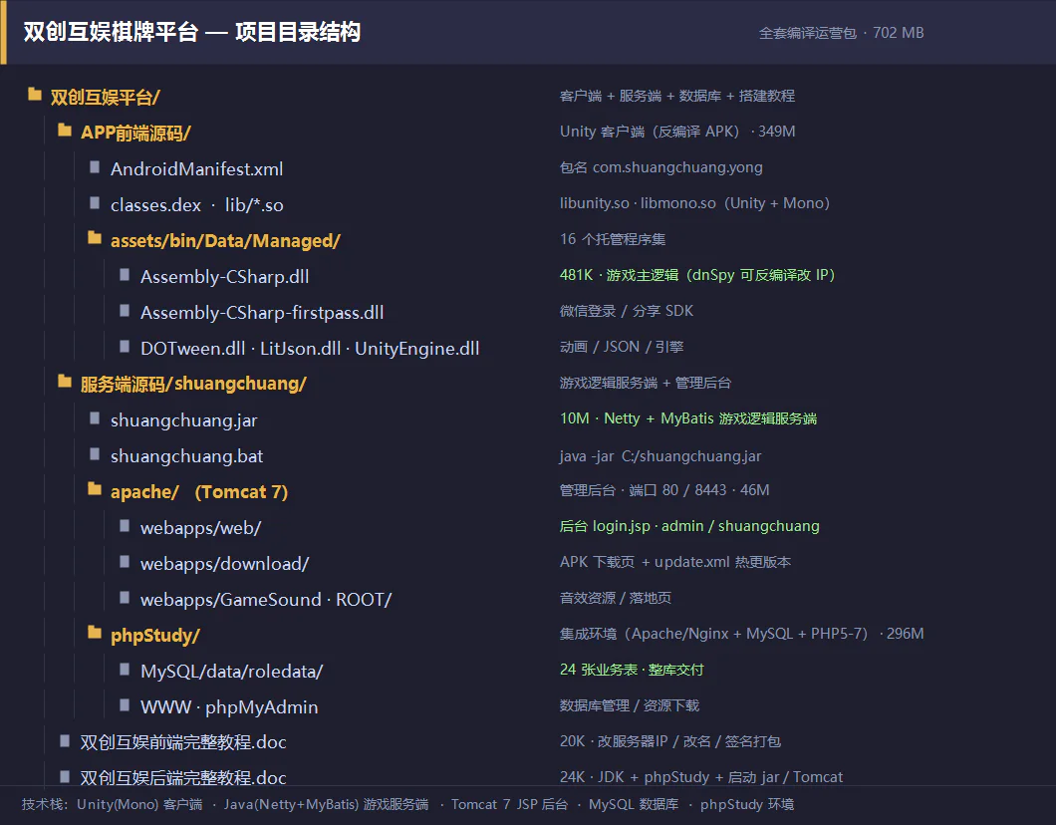The height and width of the screenshot is (825, 1056).
Task: Click the folder icon beside phpStudy/
Action: click(95, 633)
